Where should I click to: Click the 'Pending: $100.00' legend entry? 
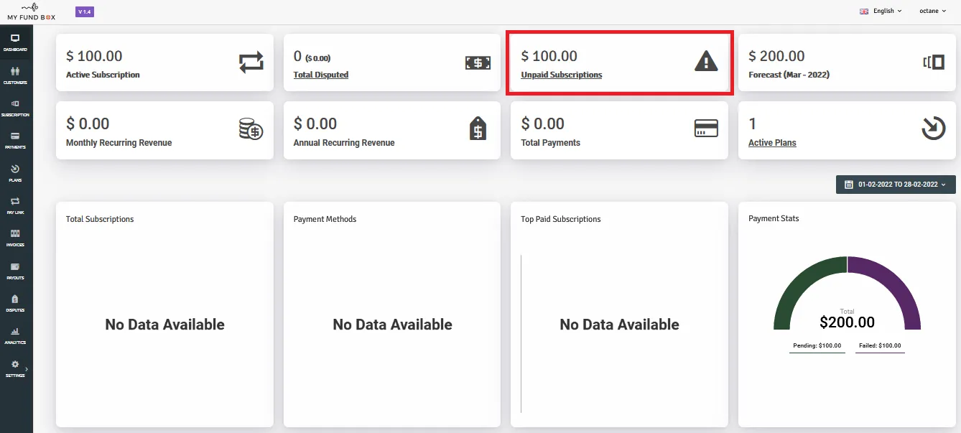817,346
